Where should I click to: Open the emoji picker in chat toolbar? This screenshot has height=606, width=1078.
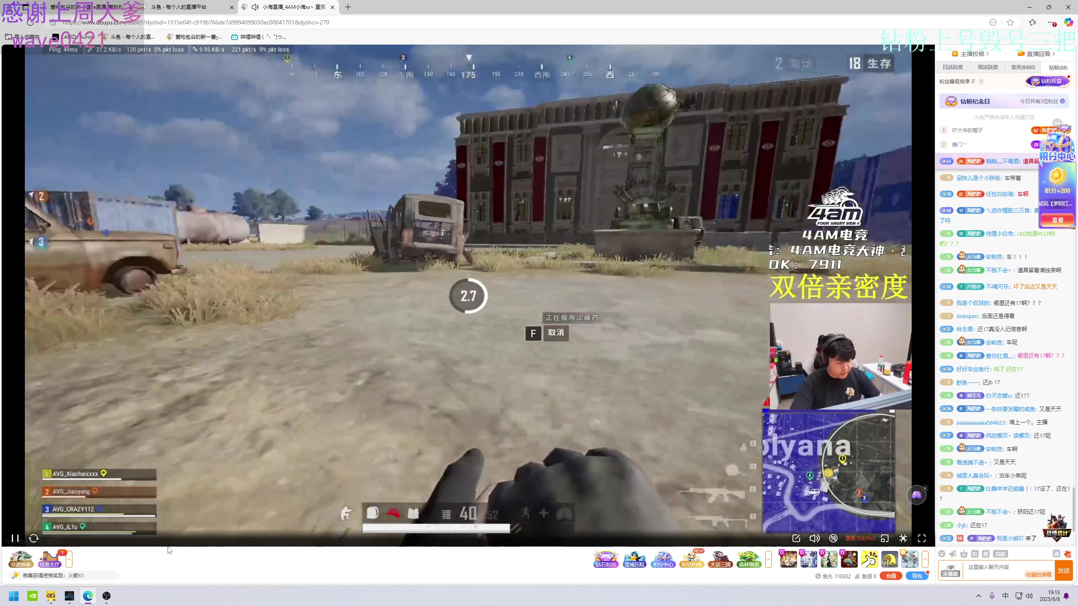pos(942,554)
